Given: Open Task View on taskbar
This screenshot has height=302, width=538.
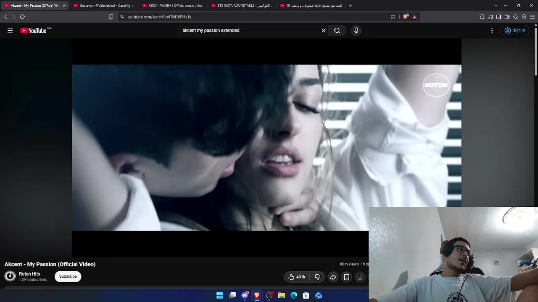Looking at the screenshot, I should pyautogui.click(x=232, y=295).
